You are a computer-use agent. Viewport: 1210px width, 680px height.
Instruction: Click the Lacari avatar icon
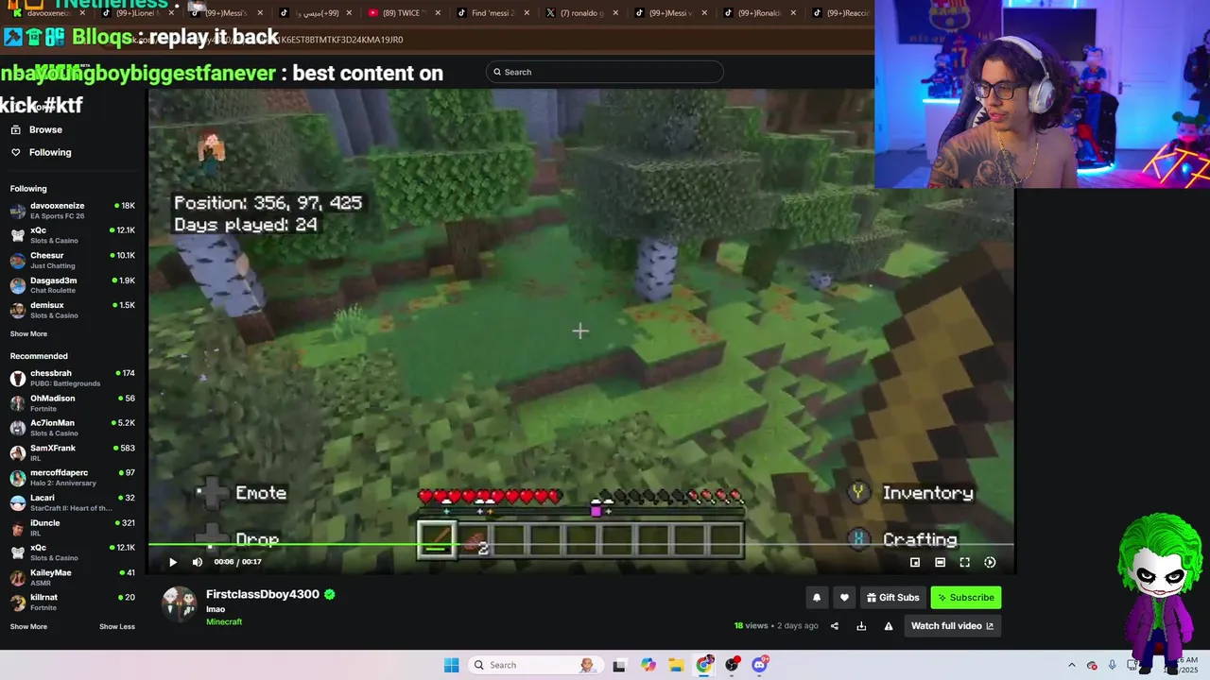18,503
